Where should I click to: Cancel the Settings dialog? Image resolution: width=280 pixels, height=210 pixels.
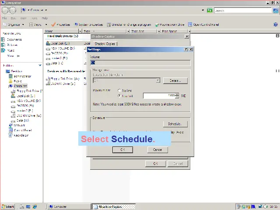tap(157, 150)
